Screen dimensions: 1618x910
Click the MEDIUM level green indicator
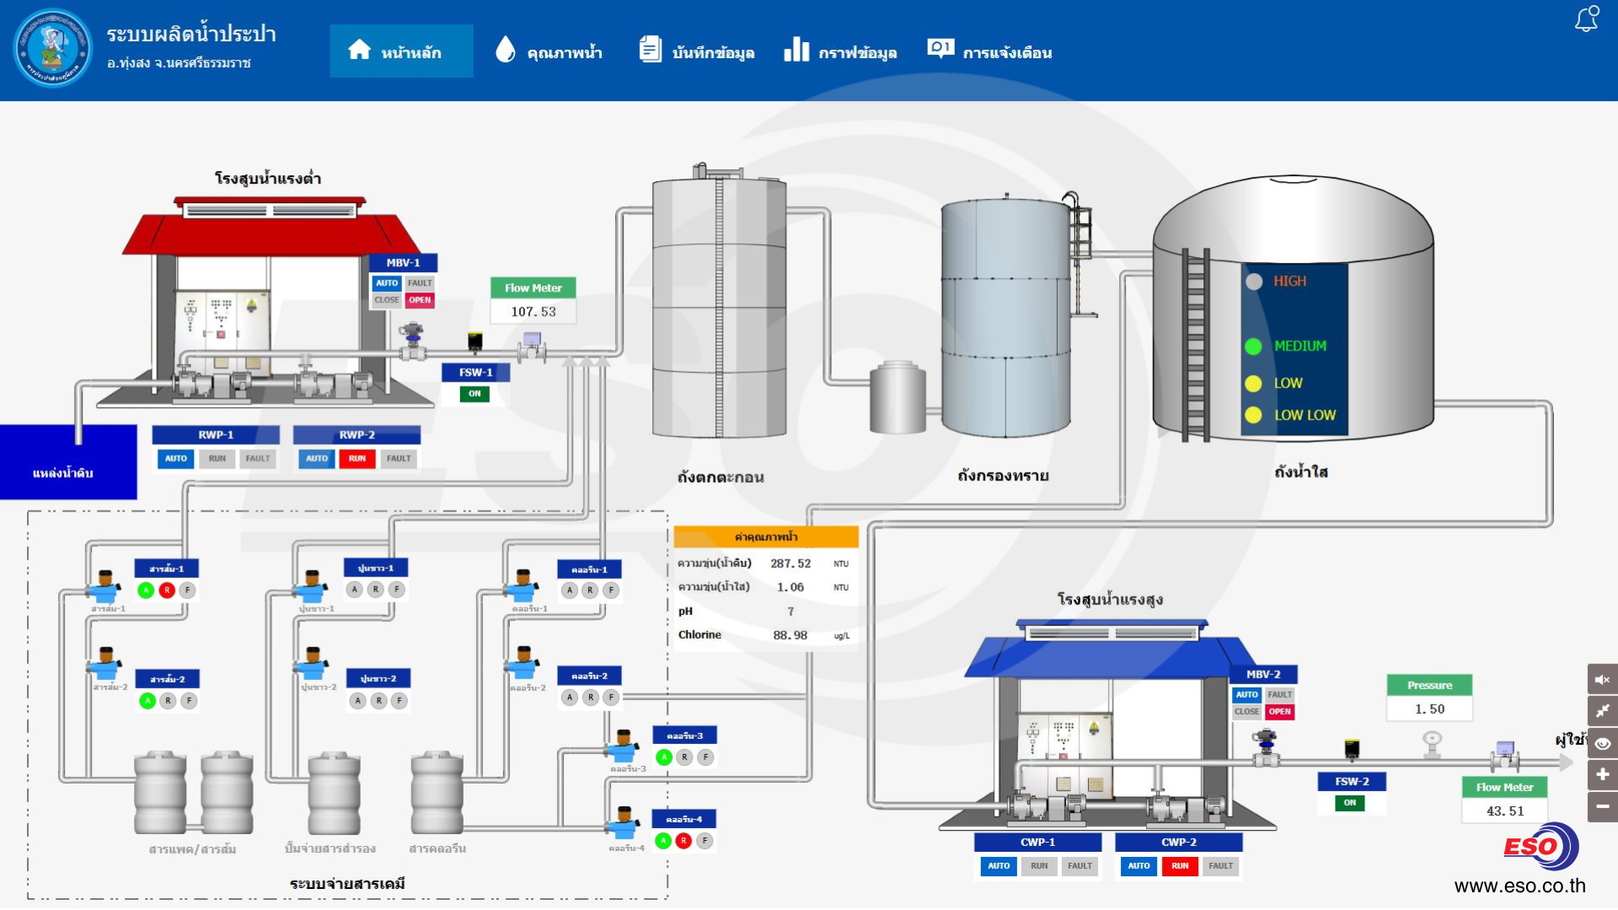[x=1253, y=346]
